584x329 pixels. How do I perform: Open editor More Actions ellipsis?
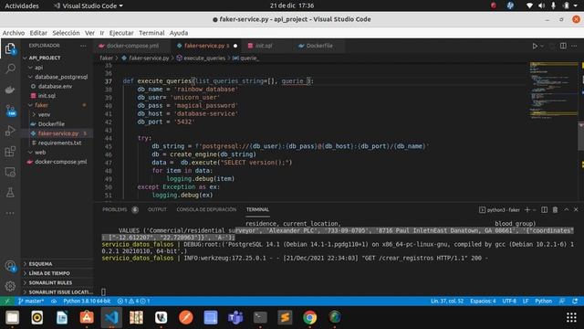(574, 46)
